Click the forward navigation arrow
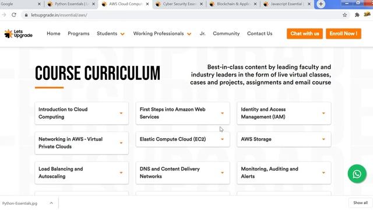Screen dimensions: 373x210 [x=4, y=15]
